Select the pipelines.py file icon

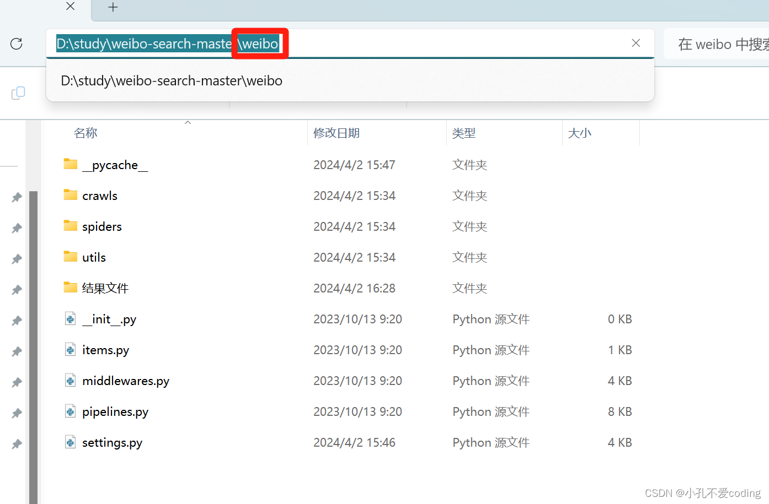[x=71, y=411]
